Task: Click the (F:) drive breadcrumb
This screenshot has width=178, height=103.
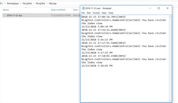Action: click(1, 3)
